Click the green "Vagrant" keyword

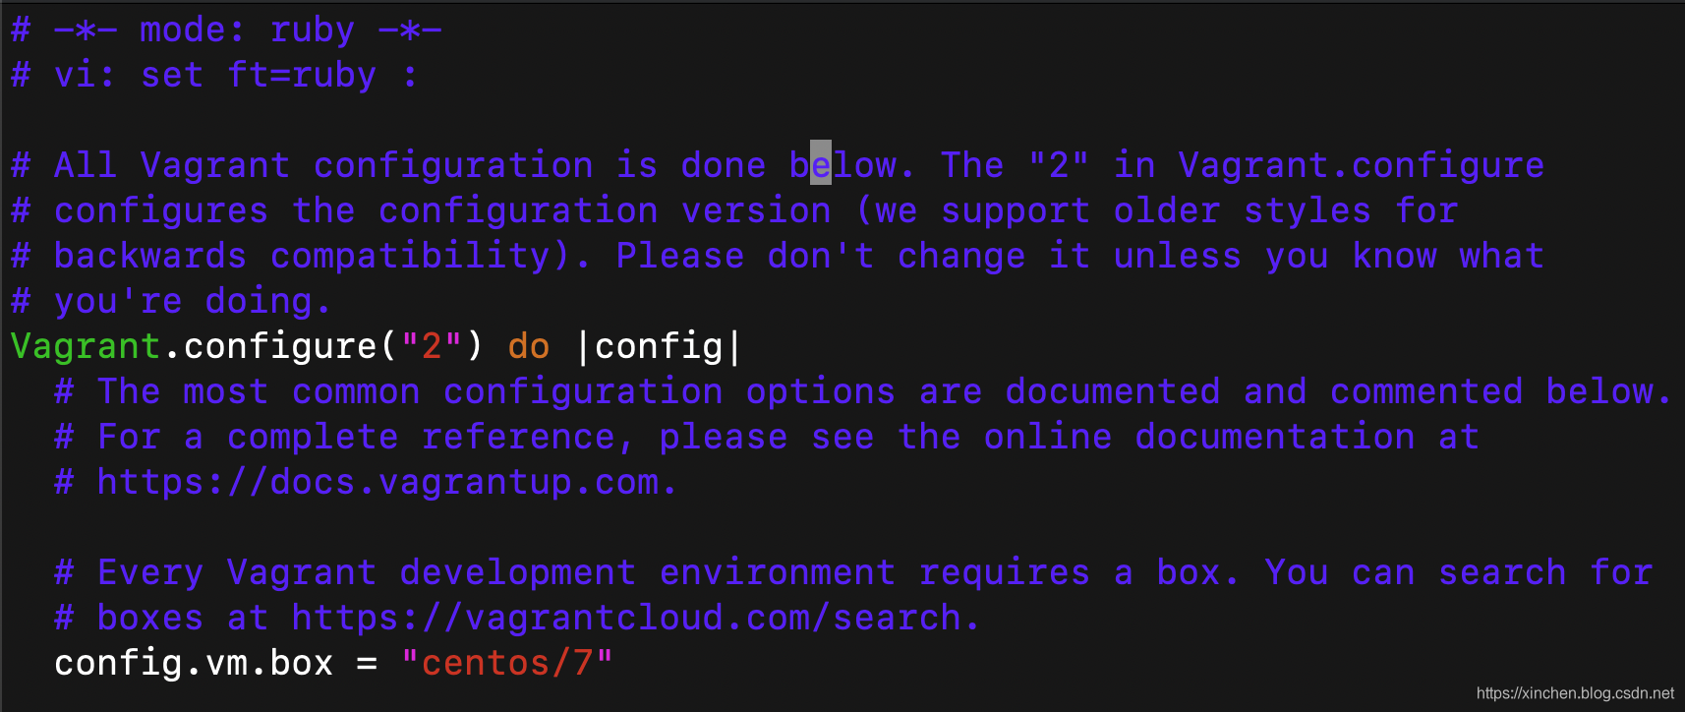(x=86, y=346)
